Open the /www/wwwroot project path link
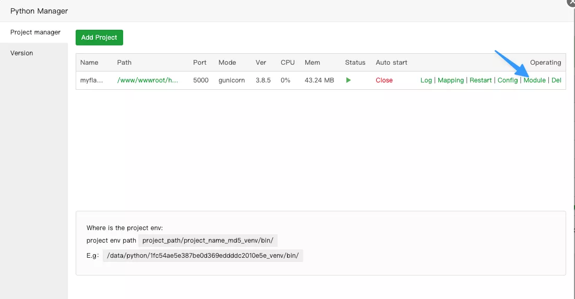Viewport: 575px width, 299px height. [148, 80]
